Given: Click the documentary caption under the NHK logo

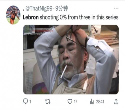Looking at the screenshot, I should pyautogui.click(x=35, y=34).
